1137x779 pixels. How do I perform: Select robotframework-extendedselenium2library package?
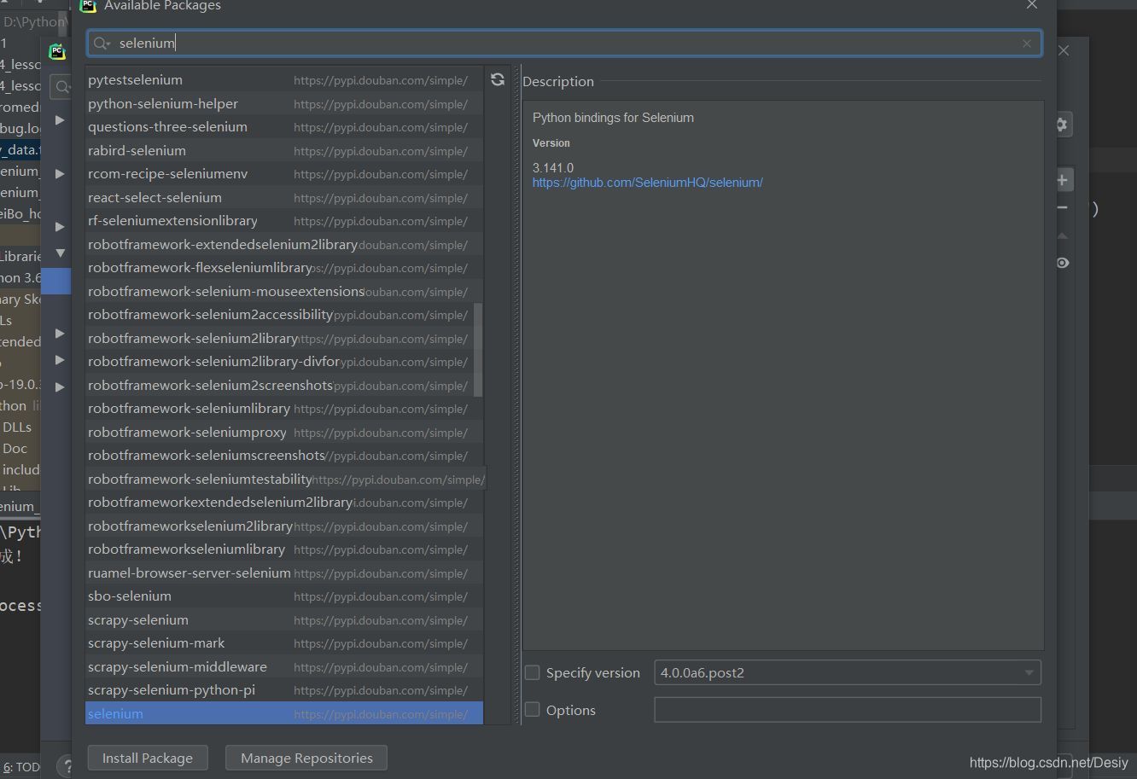coord(284,244)
